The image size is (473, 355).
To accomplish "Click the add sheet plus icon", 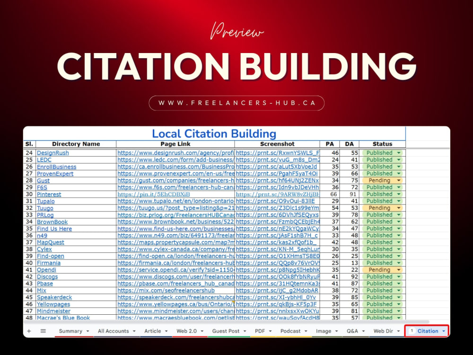I will coord(29,331).
